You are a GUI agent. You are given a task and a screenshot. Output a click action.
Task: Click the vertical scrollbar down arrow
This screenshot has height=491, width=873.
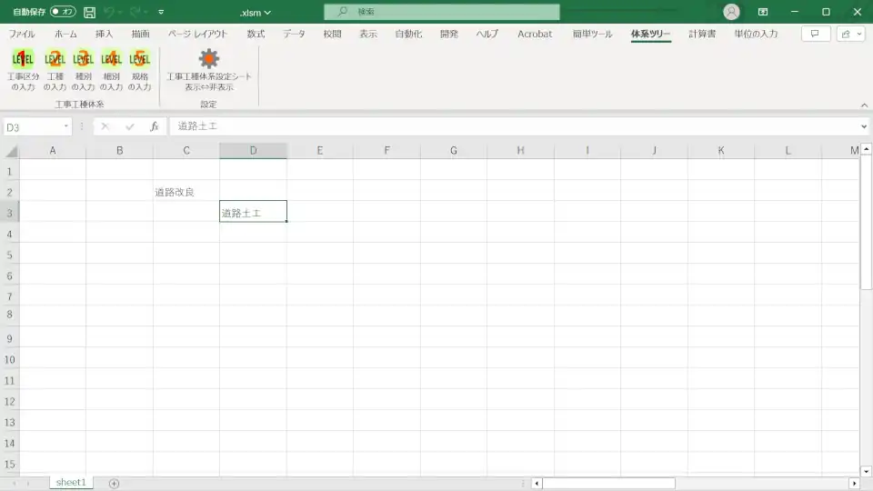[867, 472]
